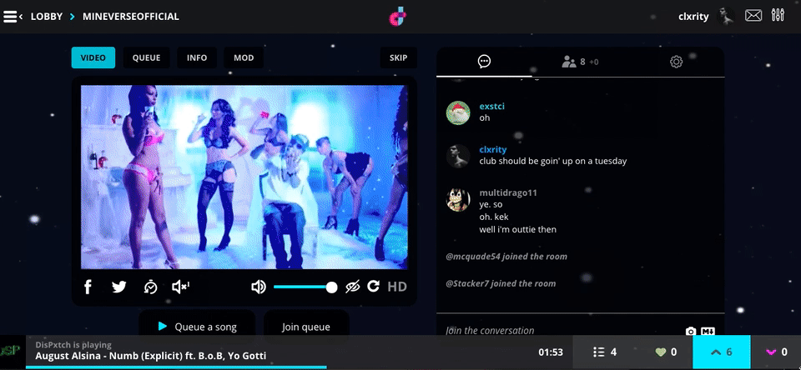Click the Join queue button
The width and height of the screenshot is (801, 370).
[306, 326]
